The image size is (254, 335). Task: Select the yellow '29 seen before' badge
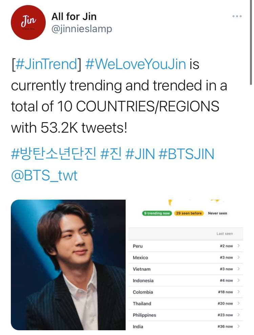coord(189,213)
